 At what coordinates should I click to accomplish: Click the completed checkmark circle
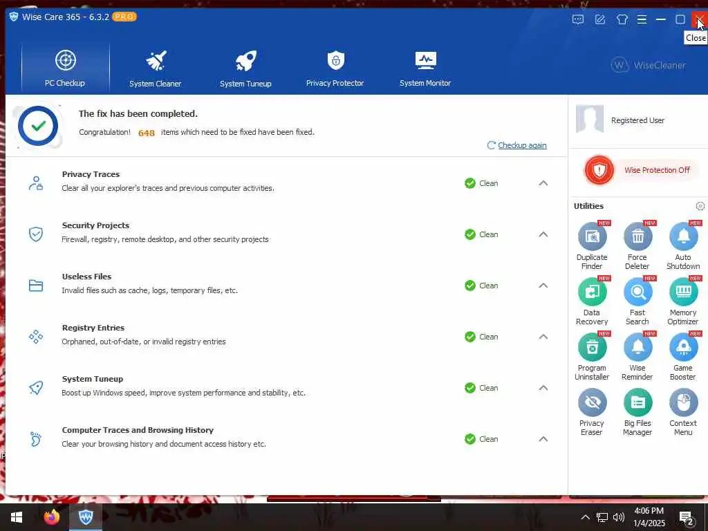pyautogui.click(x=38, y=126)
